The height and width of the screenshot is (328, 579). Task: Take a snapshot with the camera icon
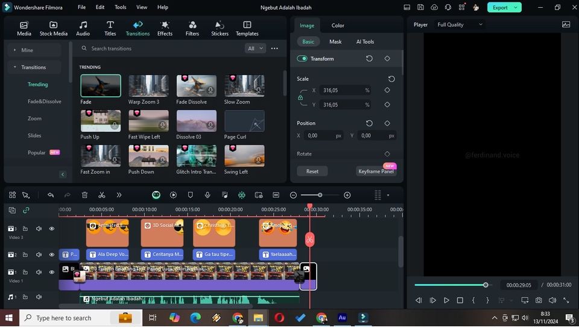[x=539, y=300]
